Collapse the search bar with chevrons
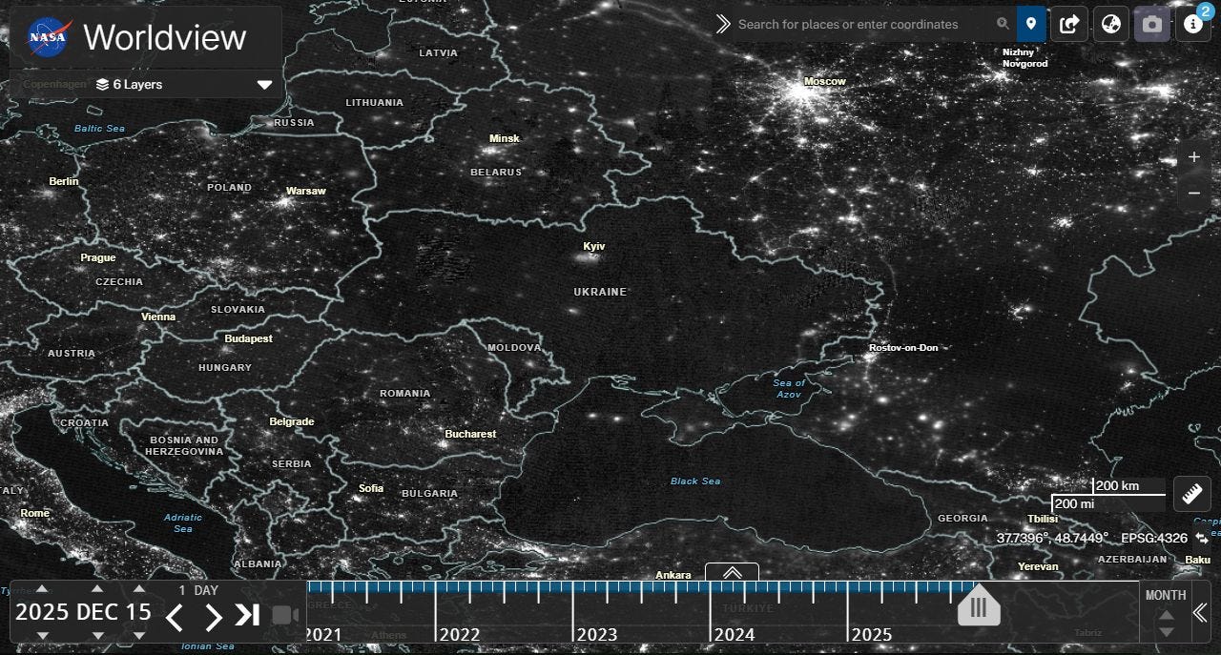 pyautogui.click(x=723, y=24)
